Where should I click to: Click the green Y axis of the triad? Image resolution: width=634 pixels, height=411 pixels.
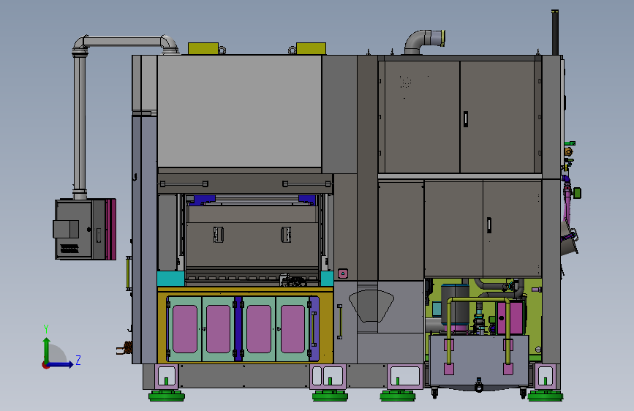(47, 350)
